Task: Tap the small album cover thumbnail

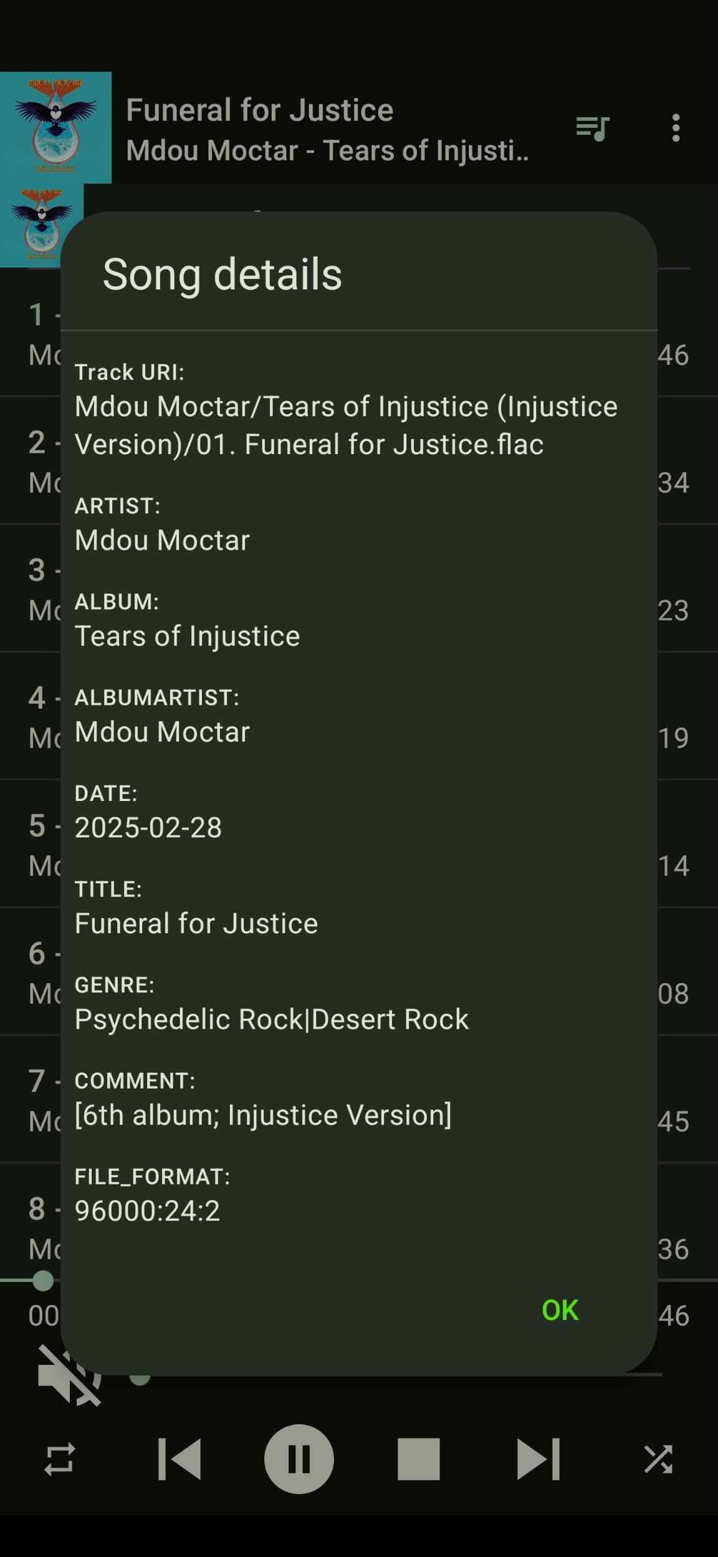Action: click(41, 225)
